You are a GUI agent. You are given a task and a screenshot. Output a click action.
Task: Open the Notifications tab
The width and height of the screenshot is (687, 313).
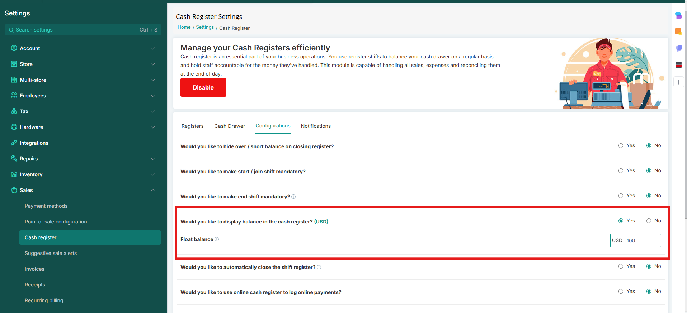click(x=316, y=126)
